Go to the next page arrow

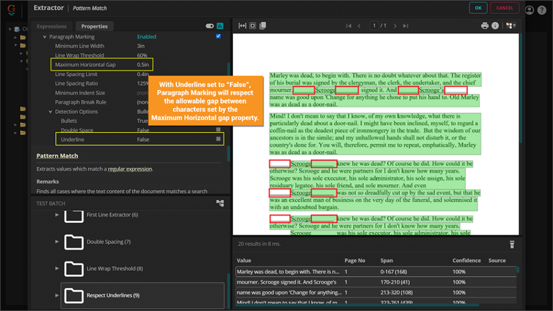click(x=395, y=26)
